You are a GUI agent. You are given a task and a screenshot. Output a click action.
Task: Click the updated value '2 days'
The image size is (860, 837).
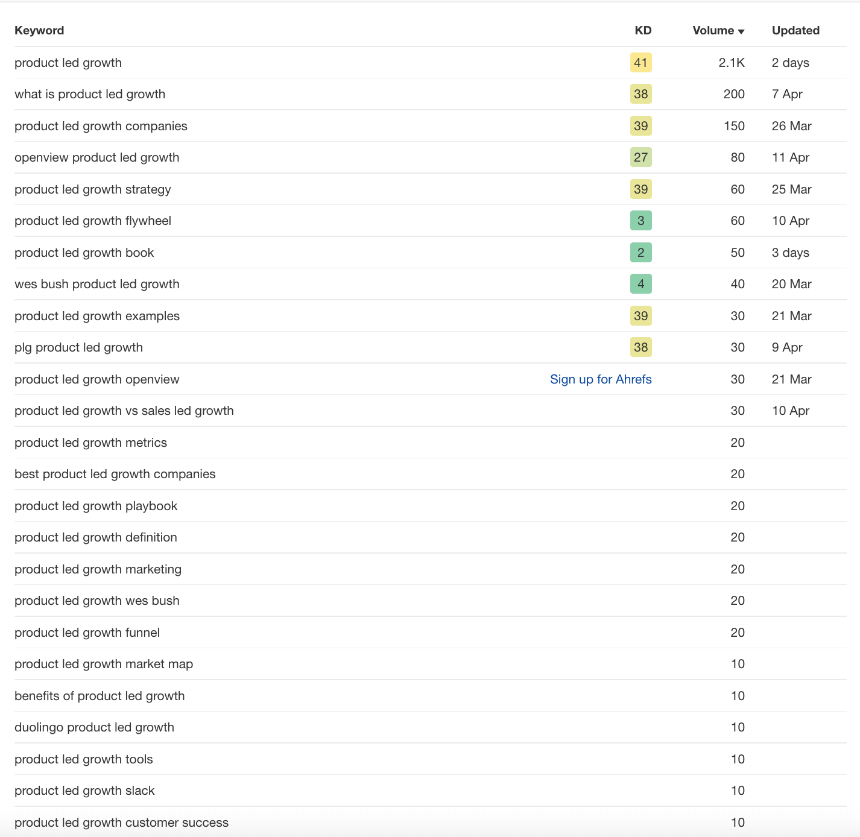point(791,63)
